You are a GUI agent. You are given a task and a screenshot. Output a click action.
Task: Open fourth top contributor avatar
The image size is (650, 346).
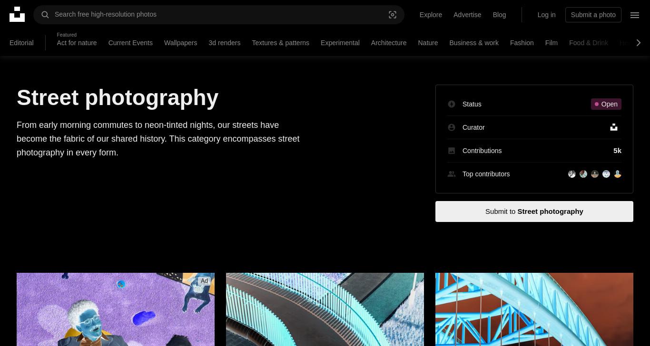(x=606, y=174)
